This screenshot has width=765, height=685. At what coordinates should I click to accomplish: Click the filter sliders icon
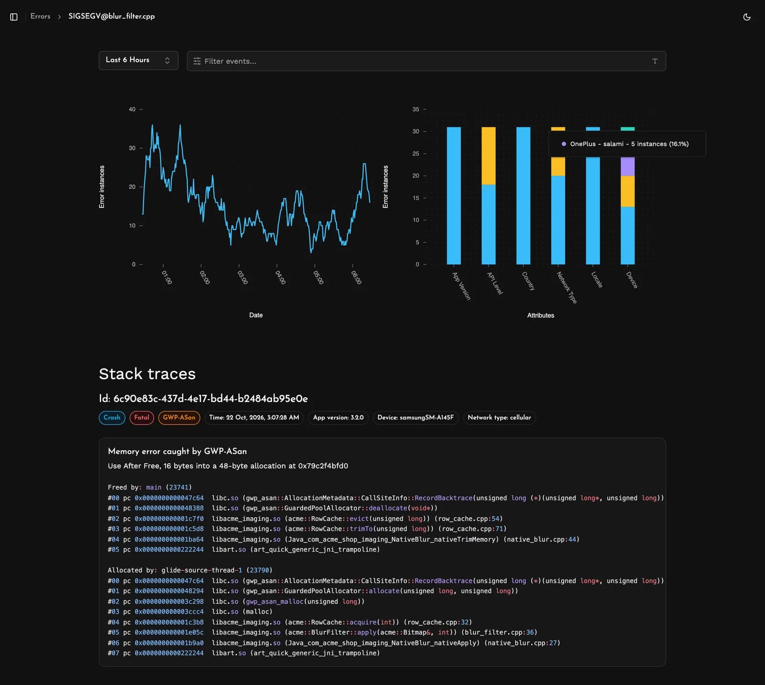click(x=197, y=61)
